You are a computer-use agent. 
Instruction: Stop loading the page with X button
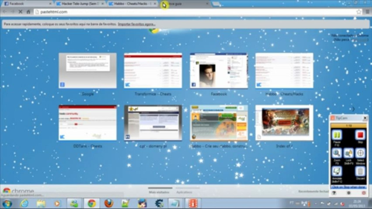(20, 12)
